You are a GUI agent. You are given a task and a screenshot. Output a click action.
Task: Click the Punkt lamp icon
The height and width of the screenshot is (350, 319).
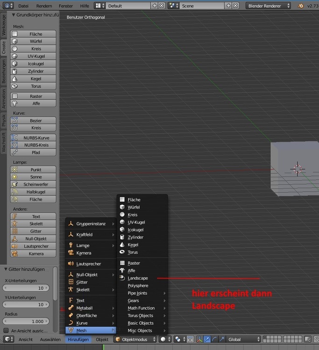(x=15, y=170)
